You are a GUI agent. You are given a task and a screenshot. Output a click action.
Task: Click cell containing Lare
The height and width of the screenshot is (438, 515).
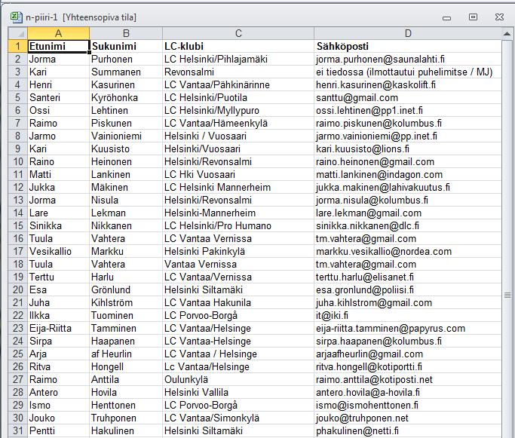(59, 213)
